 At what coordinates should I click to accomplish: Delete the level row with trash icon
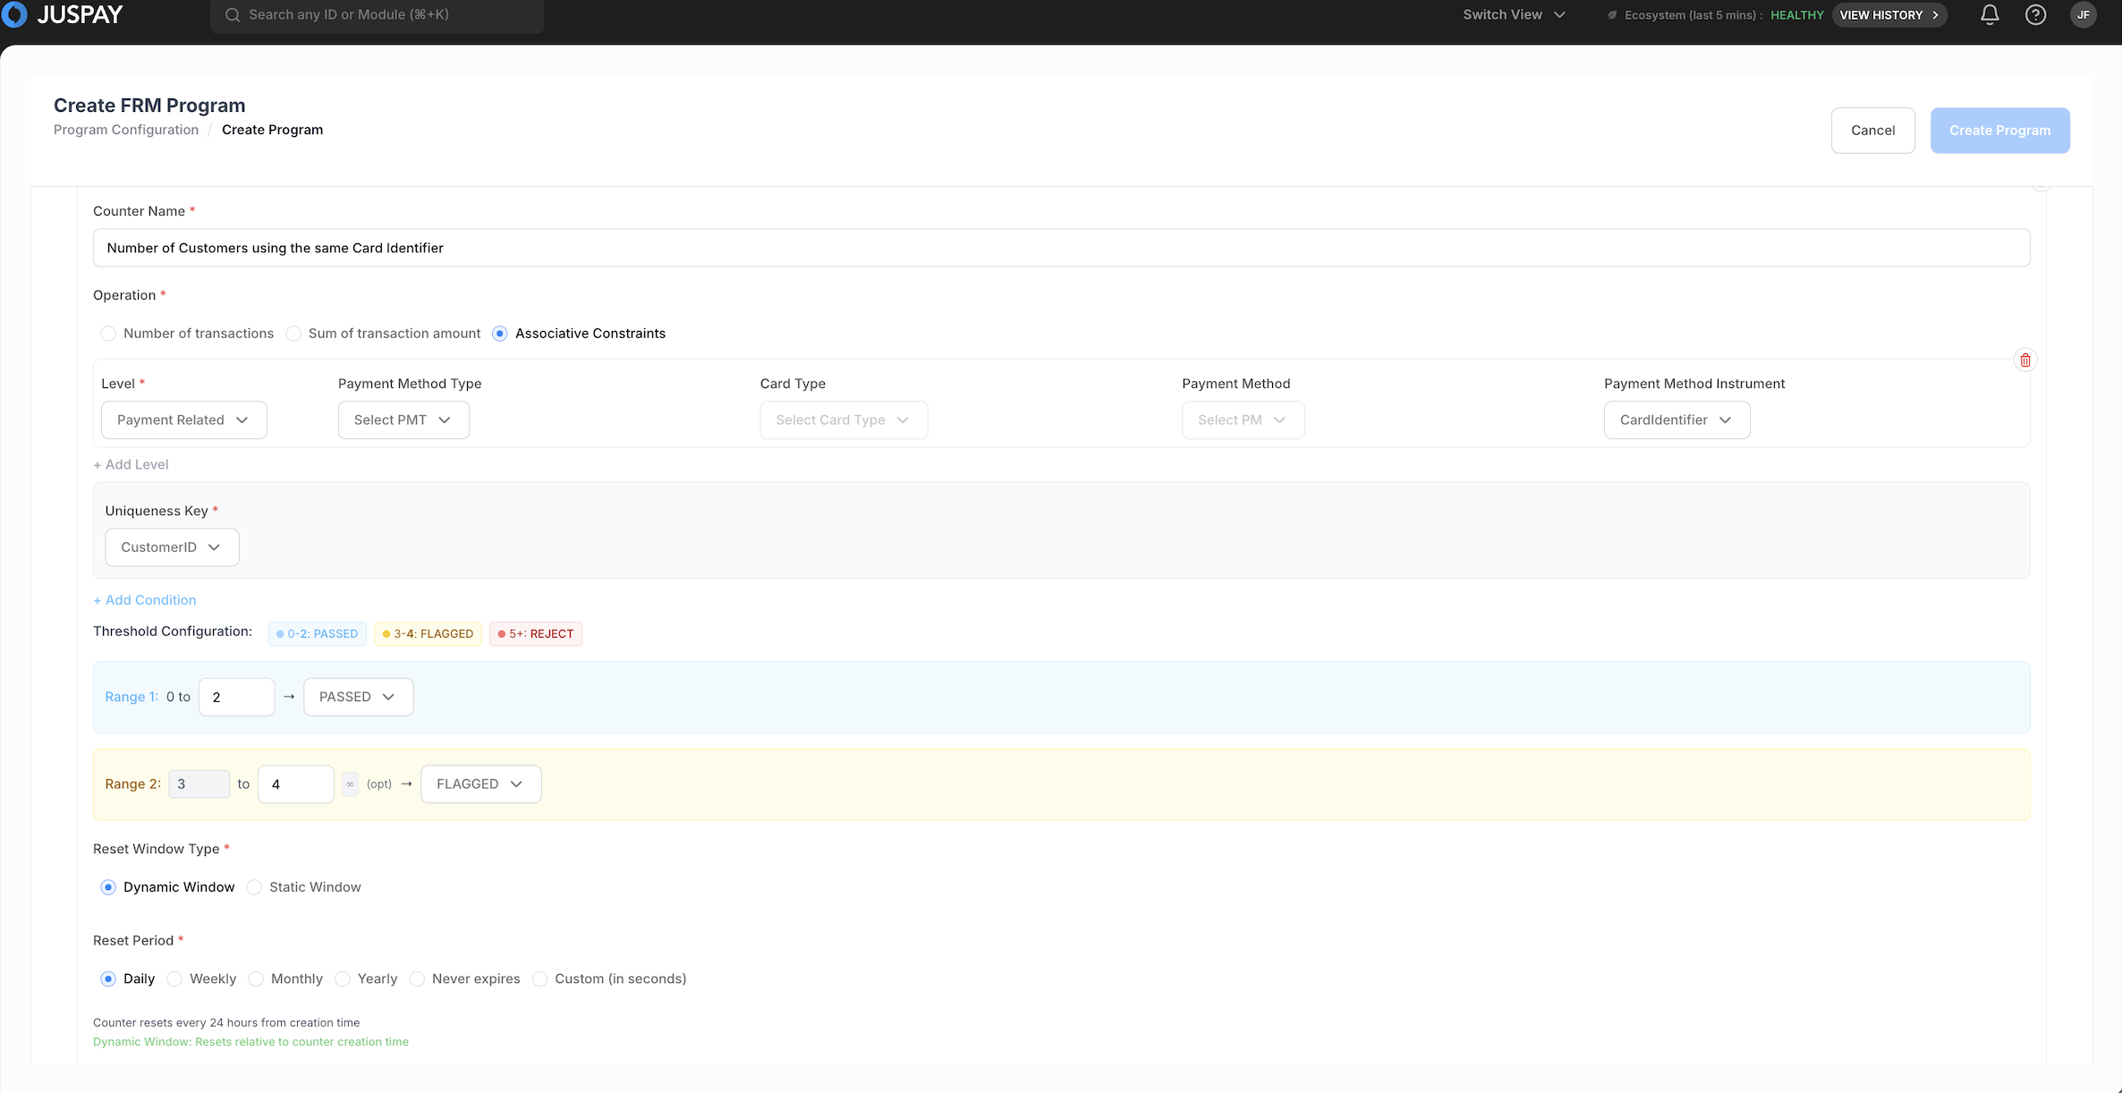2025,360
